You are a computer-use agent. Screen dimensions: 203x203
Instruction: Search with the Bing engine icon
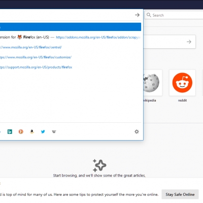coord(10,131)
